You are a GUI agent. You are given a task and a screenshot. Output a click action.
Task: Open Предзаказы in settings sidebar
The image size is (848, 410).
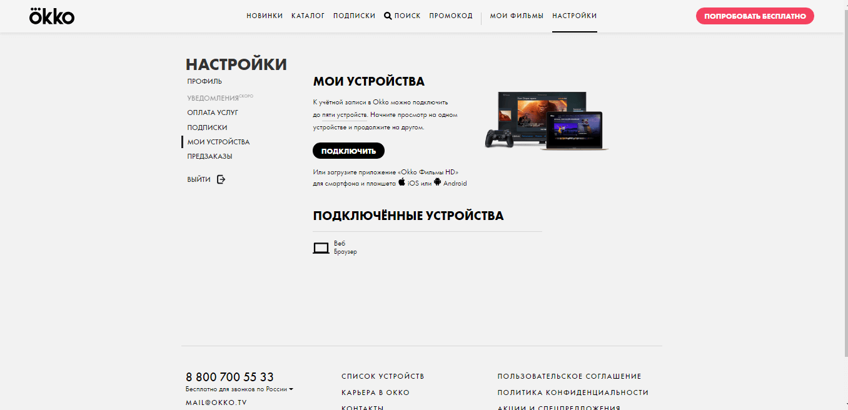(209, 156)
